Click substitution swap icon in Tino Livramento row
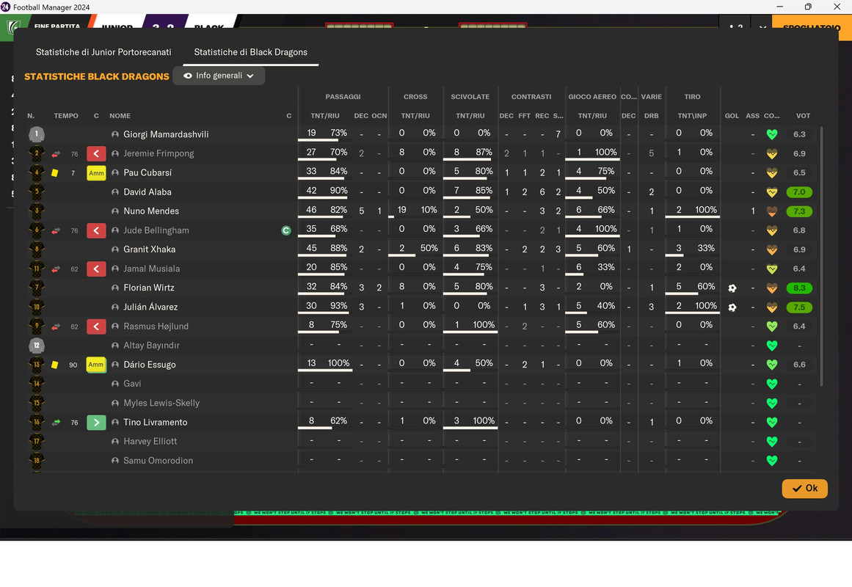852x587 pixels. click(56, 423)
